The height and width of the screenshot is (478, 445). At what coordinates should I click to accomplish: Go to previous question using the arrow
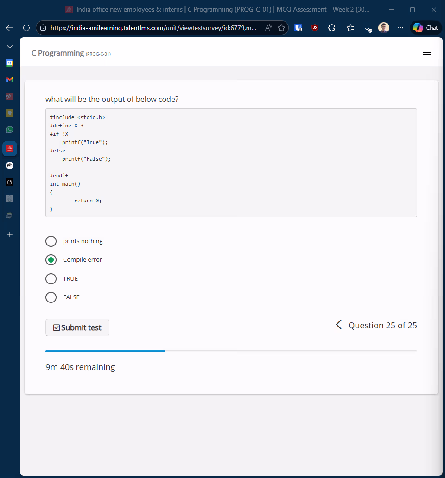pos(339,325)
